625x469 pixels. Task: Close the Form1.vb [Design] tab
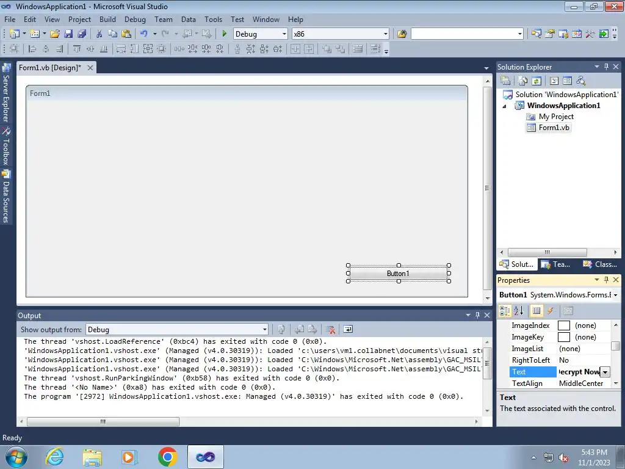pyautogui.click(x=90, y=68)
